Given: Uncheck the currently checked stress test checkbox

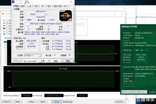Looking at the screenshot, I should coord(7,23).
